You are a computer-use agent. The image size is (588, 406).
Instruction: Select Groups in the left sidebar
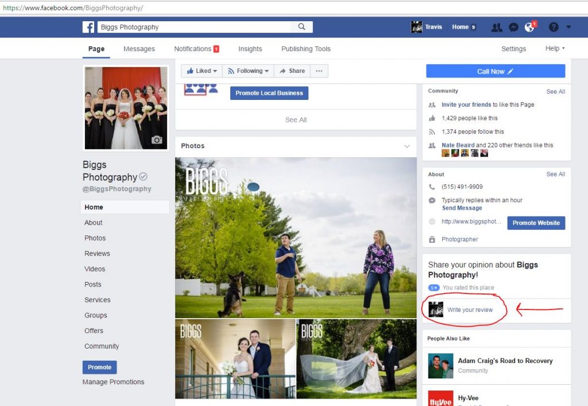pos(96,315)
